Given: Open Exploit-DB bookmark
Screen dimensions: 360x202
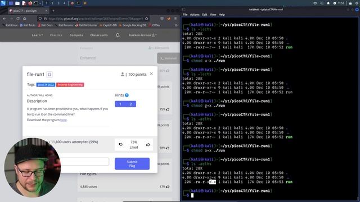Looking at the screenshot, I should pos(108,25).
